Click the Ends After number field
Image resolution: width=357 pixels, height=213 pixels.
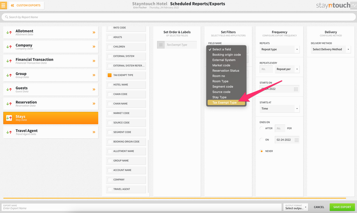280,128
